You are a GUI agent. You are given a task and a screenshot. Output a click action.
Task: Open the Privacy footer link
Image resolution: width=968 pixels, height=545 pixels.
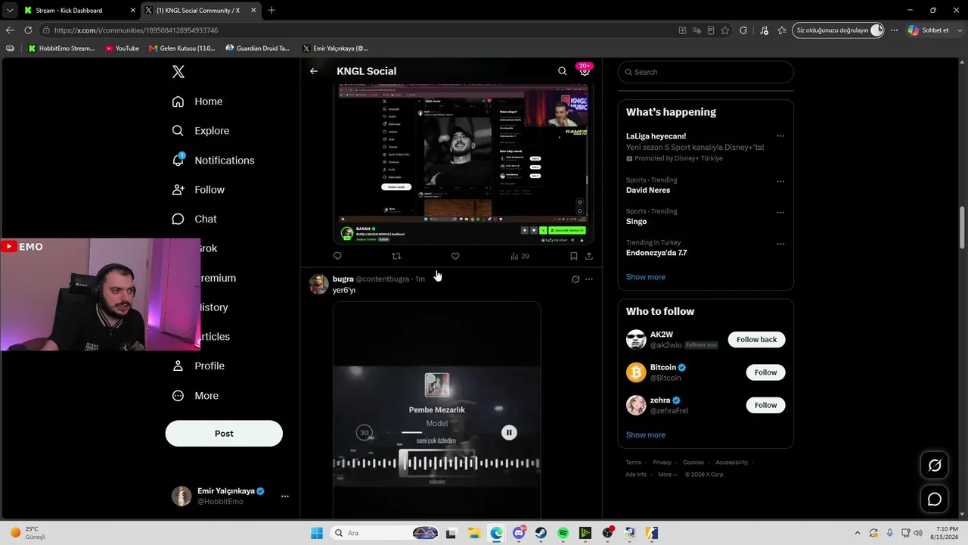(662, 462)
